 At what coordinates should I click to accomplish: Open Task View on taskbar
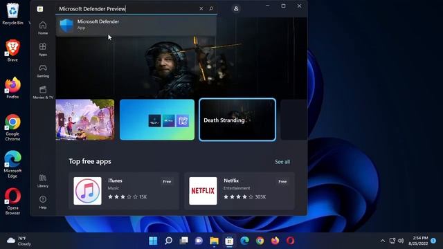click(183, 241)
